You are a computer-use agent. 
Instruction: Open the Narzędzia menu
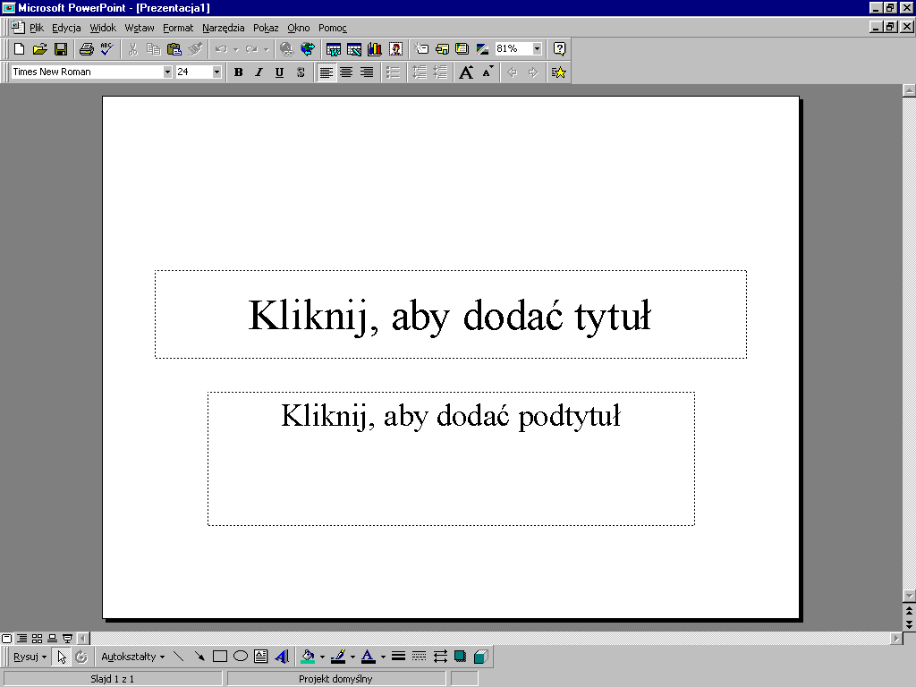click(x=223, y=28)
